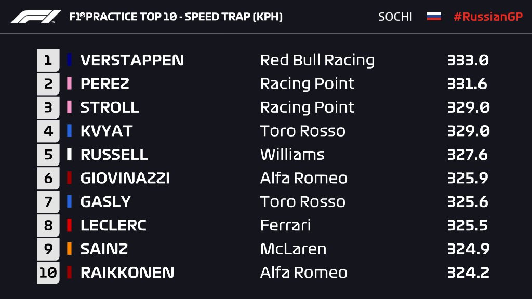
Task: Click the SOCHI location label
Action: tap(395, 17)
